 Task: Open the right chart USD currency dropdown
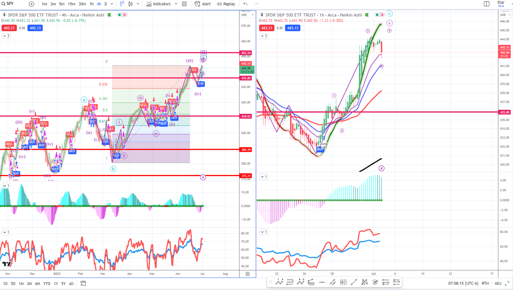tap(505, 15)
